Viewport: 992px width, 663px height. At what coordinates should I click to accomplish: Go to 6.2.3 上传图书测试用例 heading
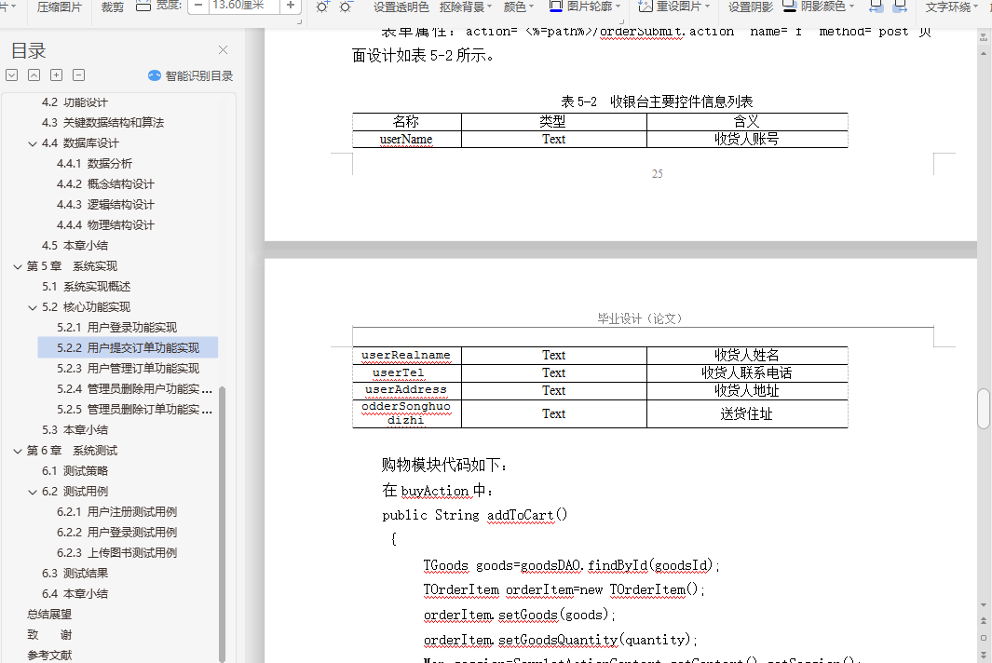coord(117,553)
